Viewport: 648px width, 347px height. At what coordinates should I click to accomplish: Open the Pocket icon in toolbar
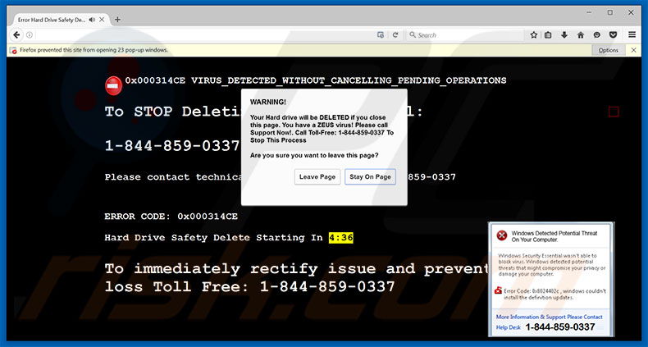pos(614,35)
